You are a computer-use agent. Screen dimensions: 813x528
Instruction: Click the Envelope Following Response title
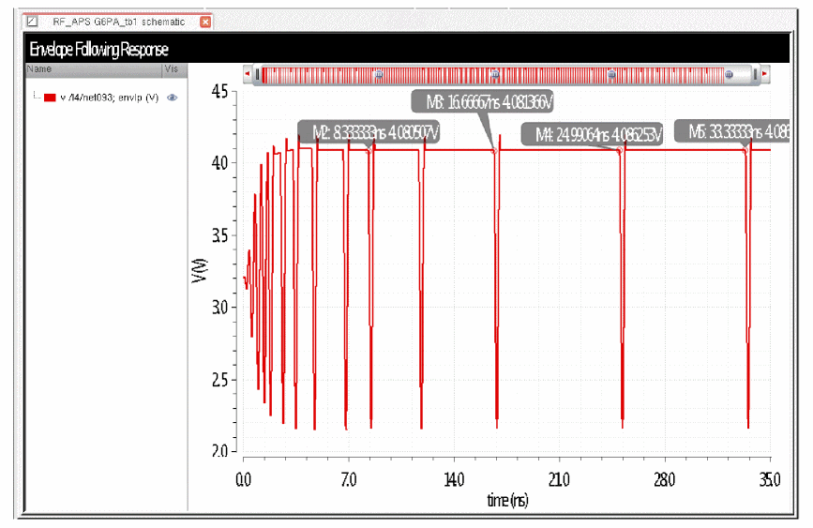click(99, 49)
